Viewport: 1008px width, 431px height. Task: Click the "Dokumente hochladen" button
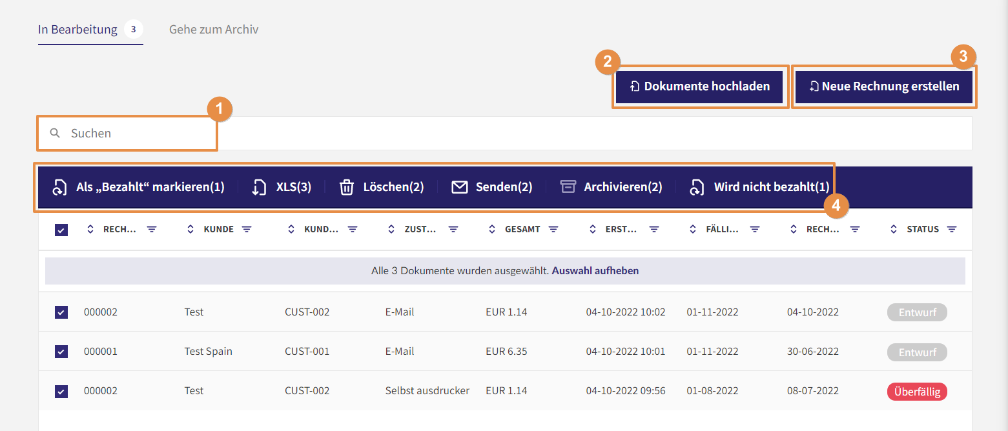point(699,86)
